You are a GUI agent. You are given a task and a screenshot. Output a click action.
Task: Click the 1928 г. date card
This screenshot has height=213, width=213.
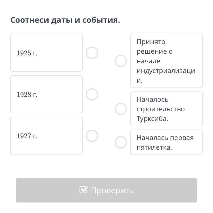pos(46,95)
